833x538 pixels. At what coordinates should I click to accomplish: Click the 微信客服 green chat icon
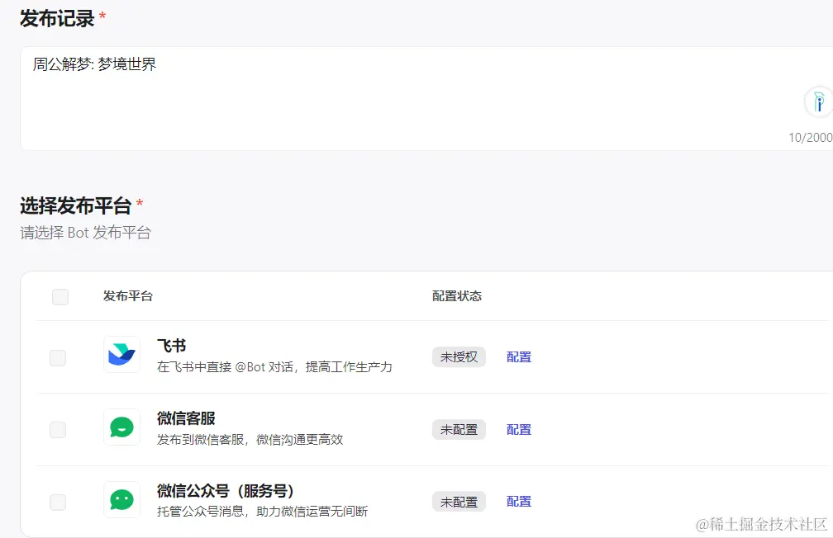(x=121, y=427)
